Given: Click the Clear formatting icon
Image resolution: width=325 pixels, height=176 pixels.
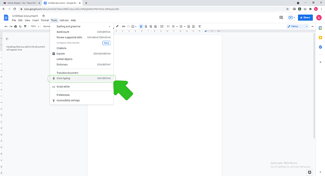Looking at the screenshot, I should tap(200, 26).
